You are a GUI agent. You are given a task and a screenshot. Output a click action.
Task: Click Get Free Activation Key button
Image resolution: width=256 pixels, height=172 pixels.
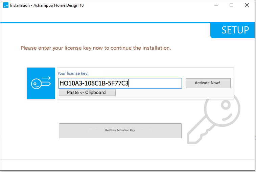(x=120, y=131)
